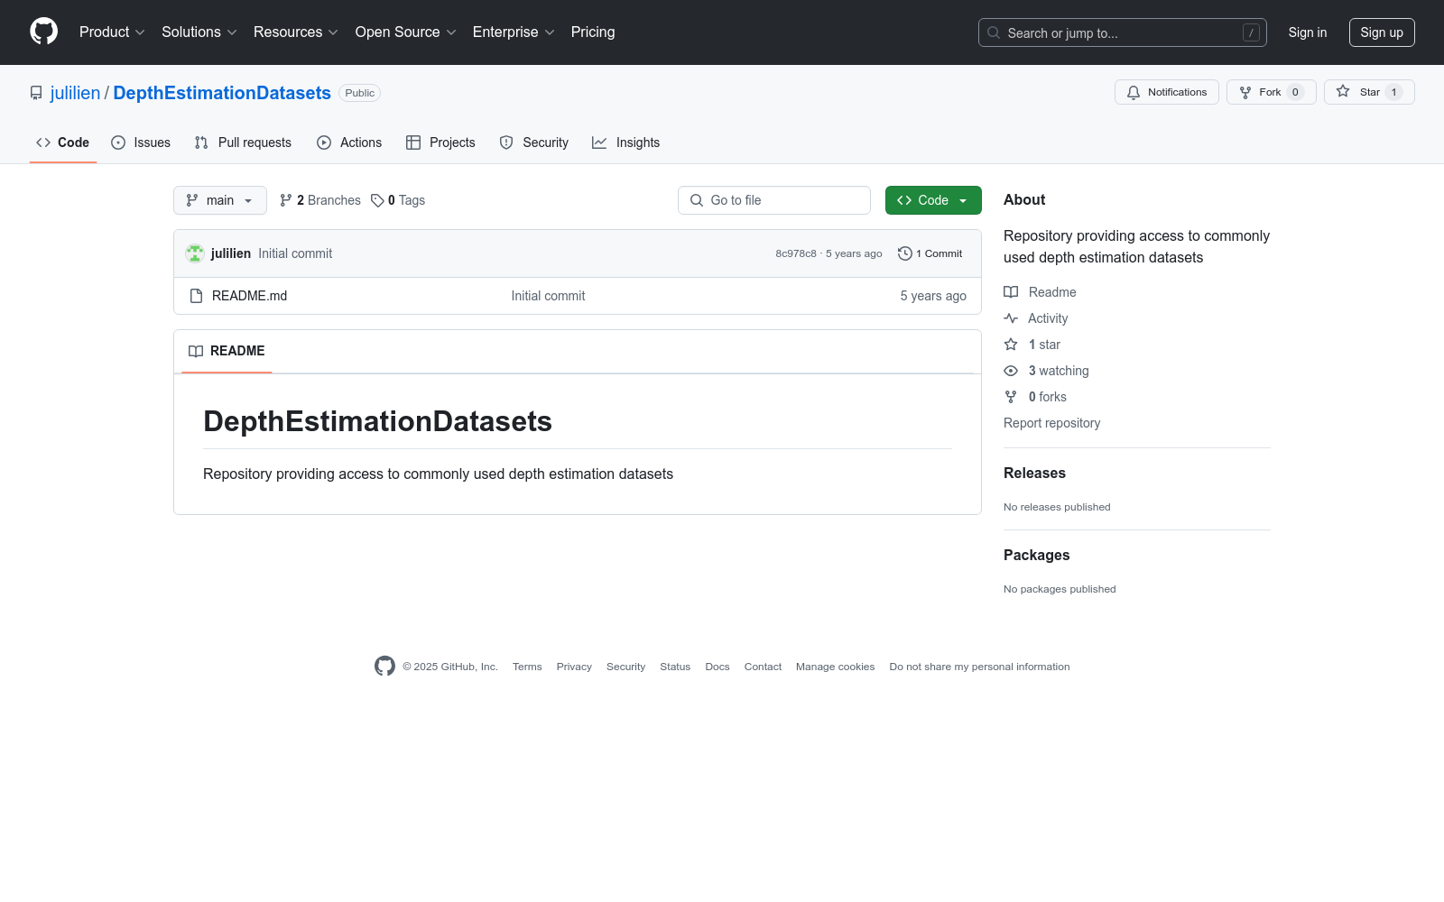
Task: Switch to the Issues tab
Action: click(x=141, y=143)
